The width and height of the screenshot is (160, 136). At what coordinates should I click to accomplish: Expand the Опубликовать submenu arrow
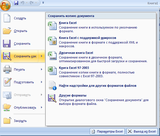coord(42,107)
